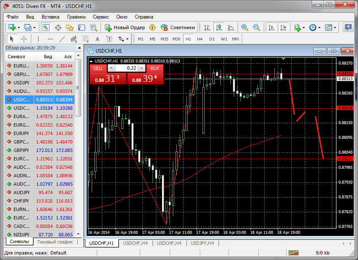Expand the Indicators dropdown arrow
The image size is (358, 260).
303,27
